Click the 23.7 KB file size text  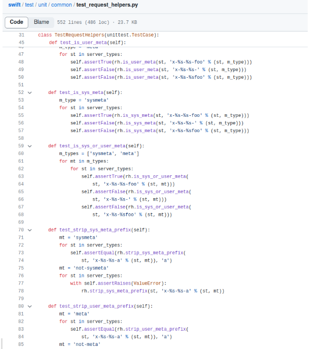click(127, 22)
